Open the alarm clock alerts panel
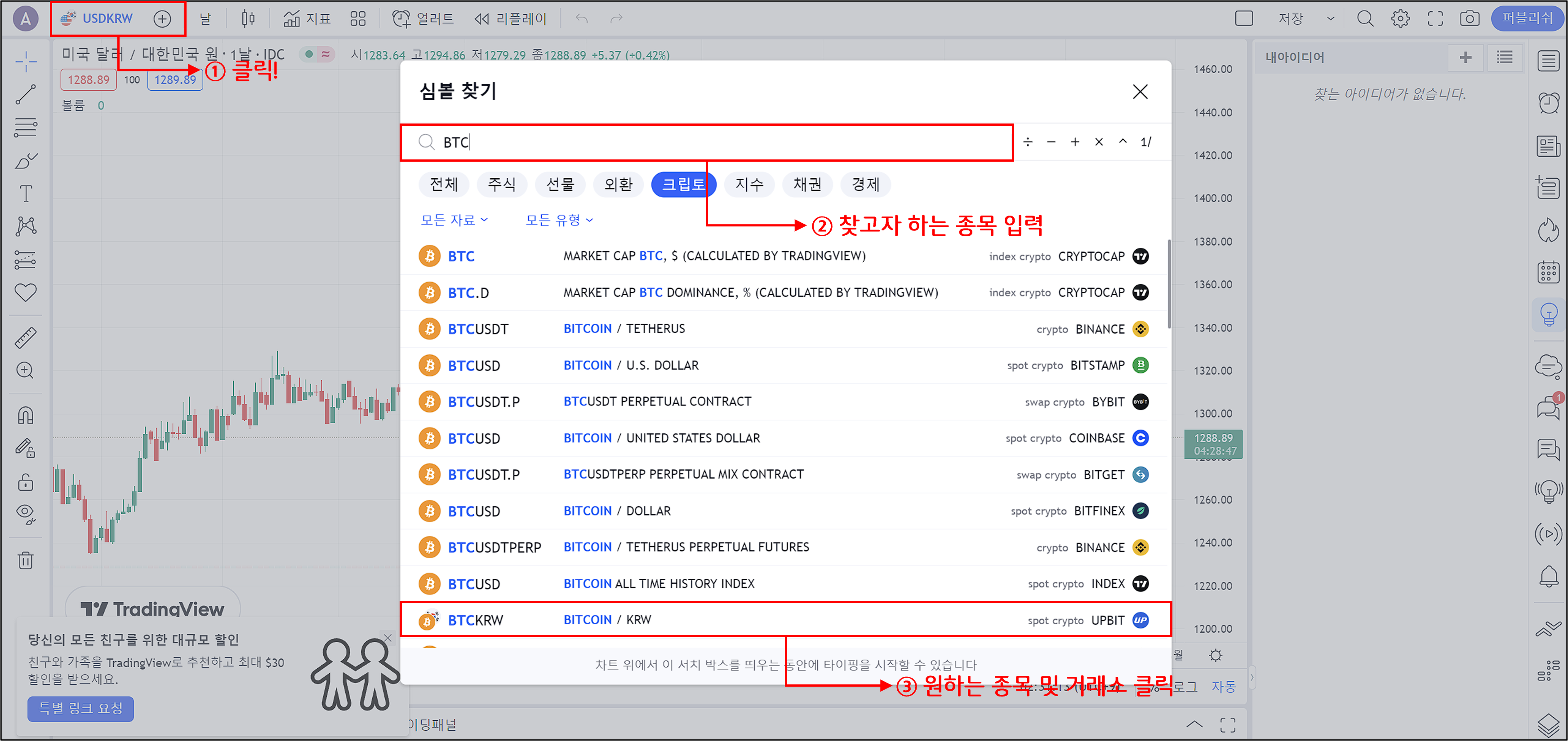 click(1549, 102)
